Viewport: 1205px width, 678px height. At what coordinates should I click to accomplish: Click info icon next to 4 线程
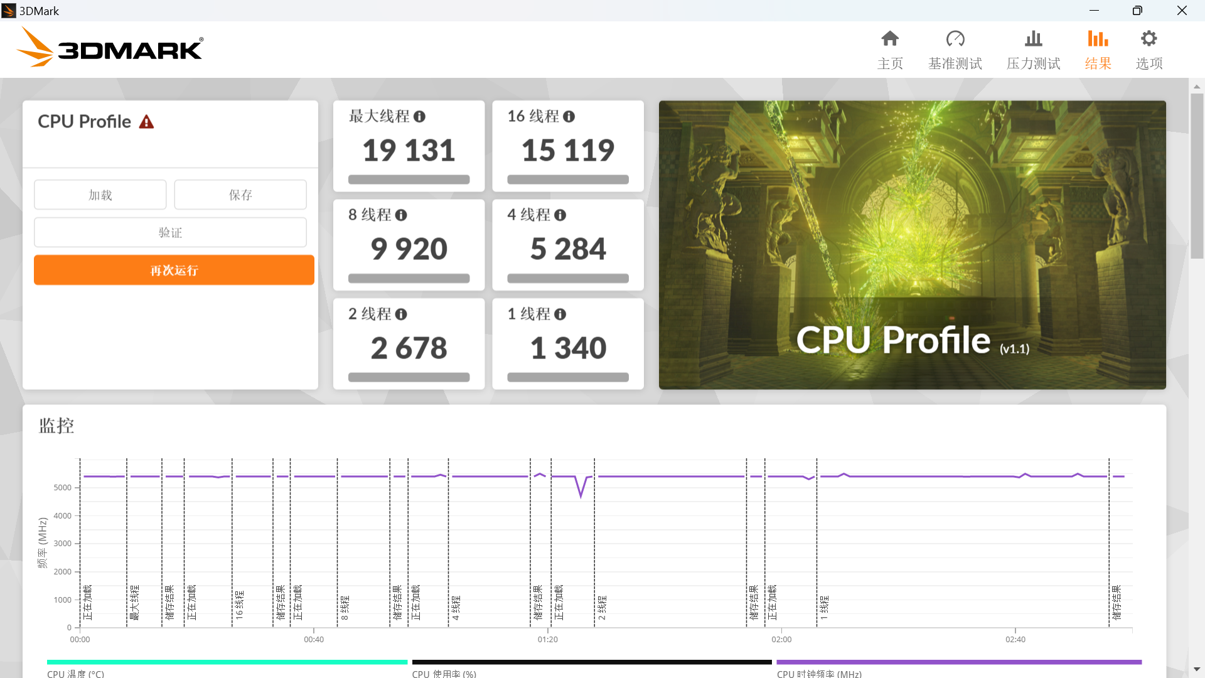point(560,215)
